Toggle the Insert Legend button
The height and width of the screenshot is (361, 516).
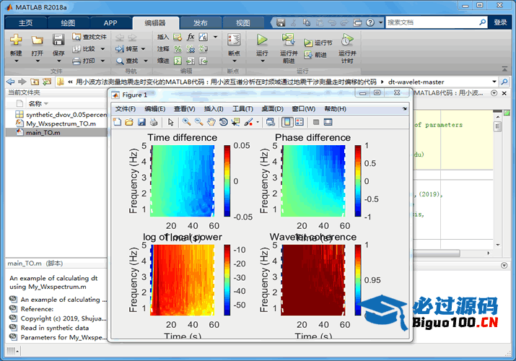click(299, 122)
